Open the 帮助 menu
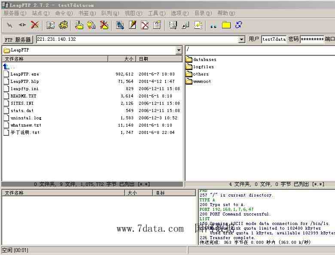Screen dimensions: 335x255 (x=226, y=13)
